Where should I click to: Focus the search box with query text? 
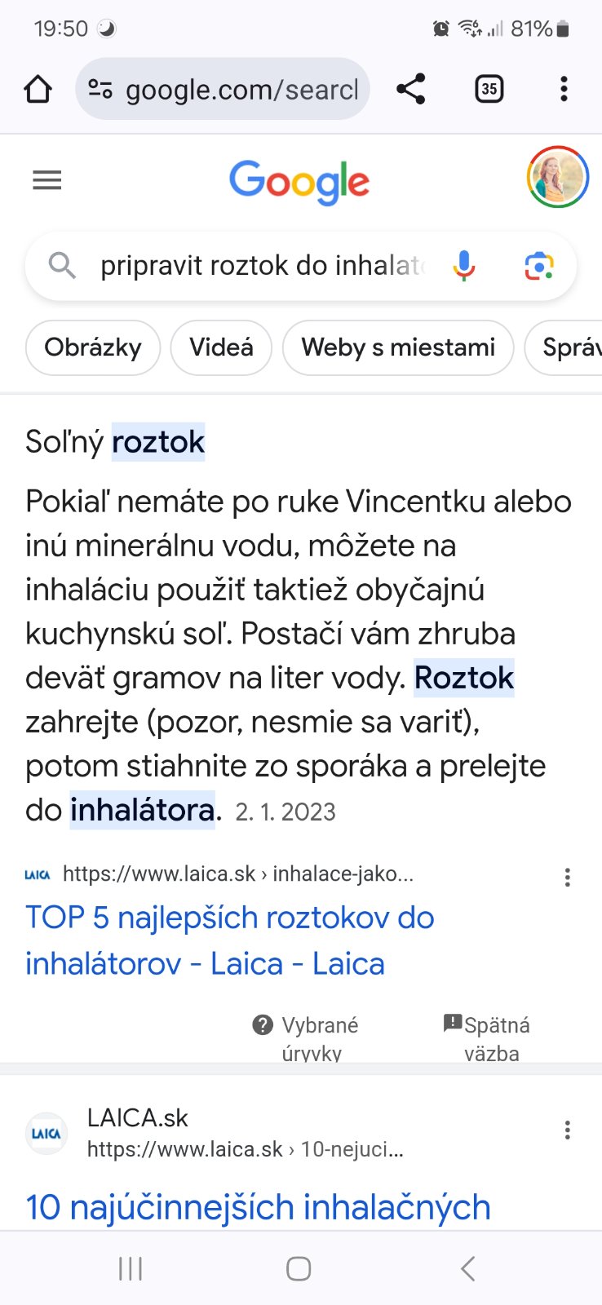(261, 266)
